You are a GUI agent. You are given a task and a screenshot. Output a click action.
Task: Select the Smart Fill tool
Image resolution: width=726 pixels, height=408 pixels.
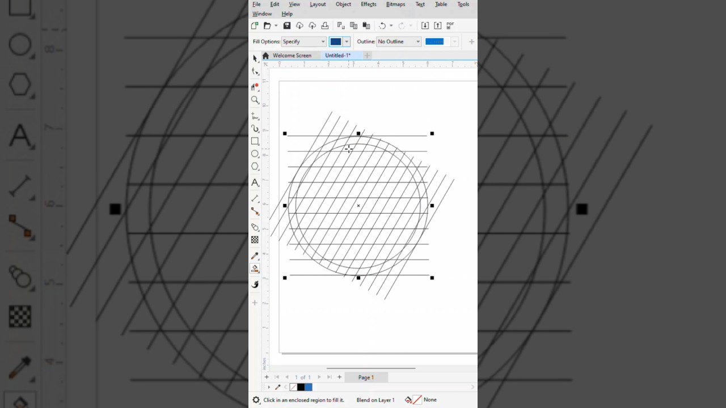[255, 269]
